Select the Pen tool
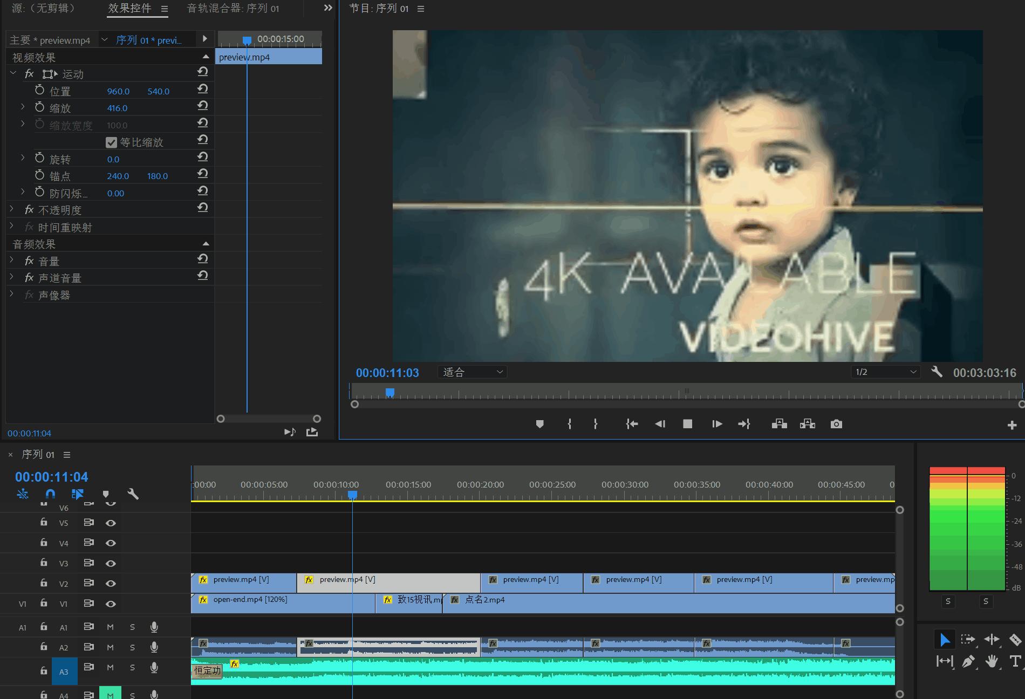Viewport: 1025px width, 699px height. [968, 661]
